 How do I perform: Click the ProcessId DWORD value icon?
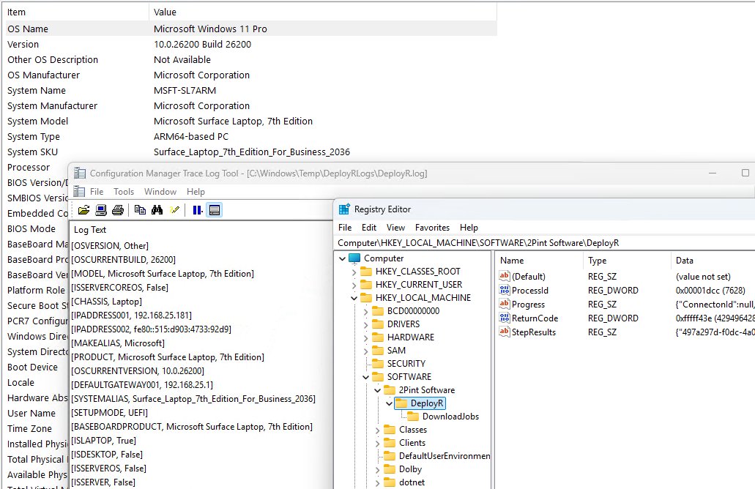point(504,290)
